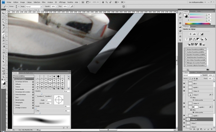This screenshot has height=132, width=216.
Task: Select the Zoom tool in the toolbox
Action: [x=4, y=77]
